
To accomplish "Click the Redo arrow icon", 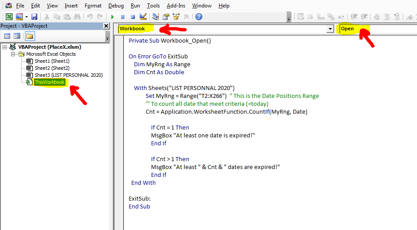I will pos(100,17).
